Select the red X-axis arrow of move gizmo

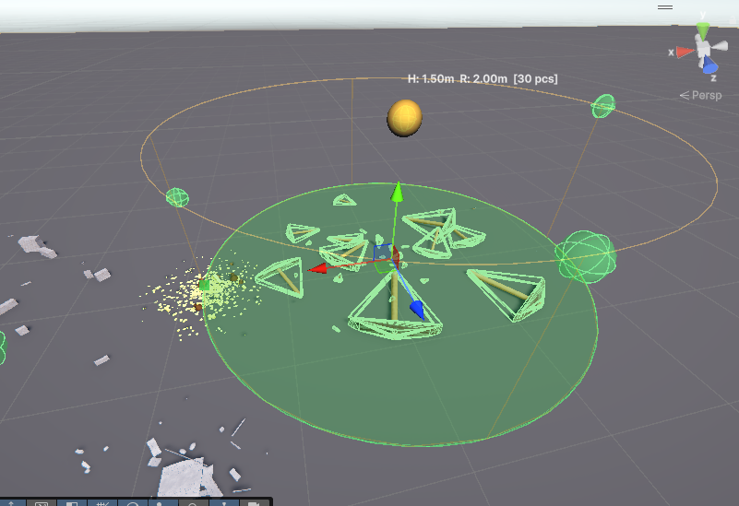pyautogui.click(x=319, y=269)
